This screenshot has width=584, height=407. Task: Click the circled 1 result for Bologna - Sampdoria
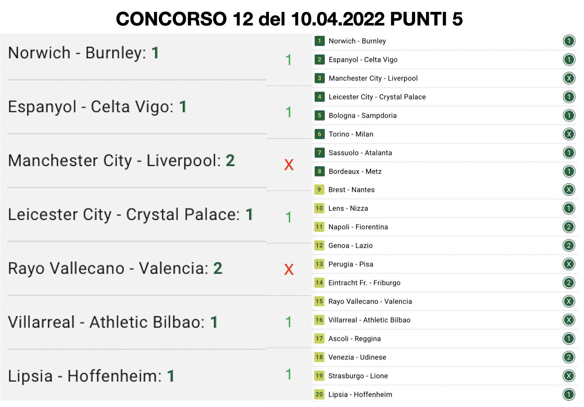[569, 116]
